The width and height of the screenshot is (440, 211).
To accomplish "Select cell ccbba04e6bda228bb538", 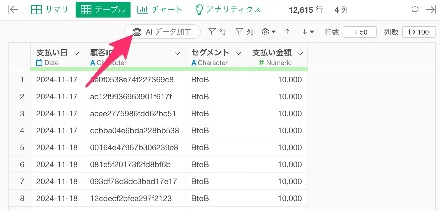I will pyautogui.click(x=134, y=130).
